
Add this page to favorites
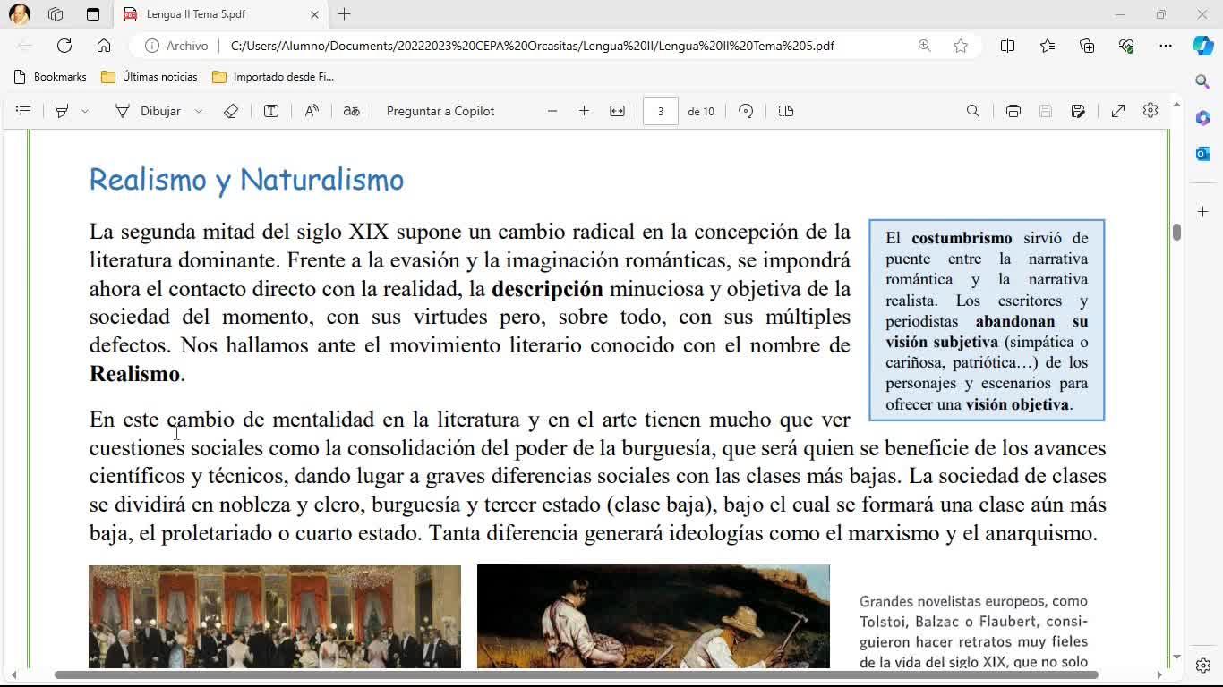coord(961,46)
